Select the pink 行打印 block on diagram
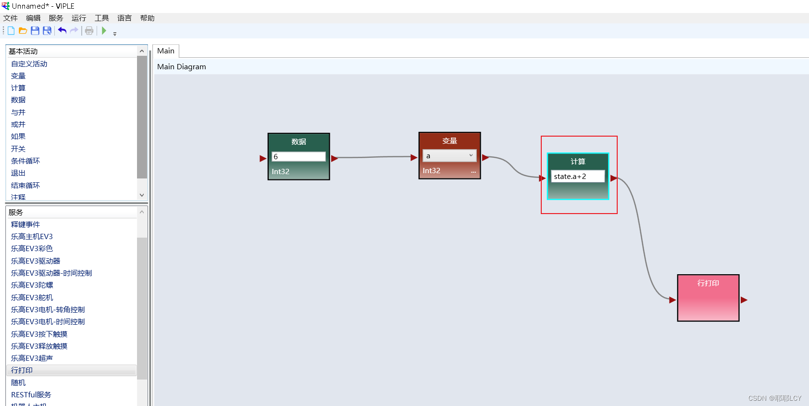 tap(708, 298)
